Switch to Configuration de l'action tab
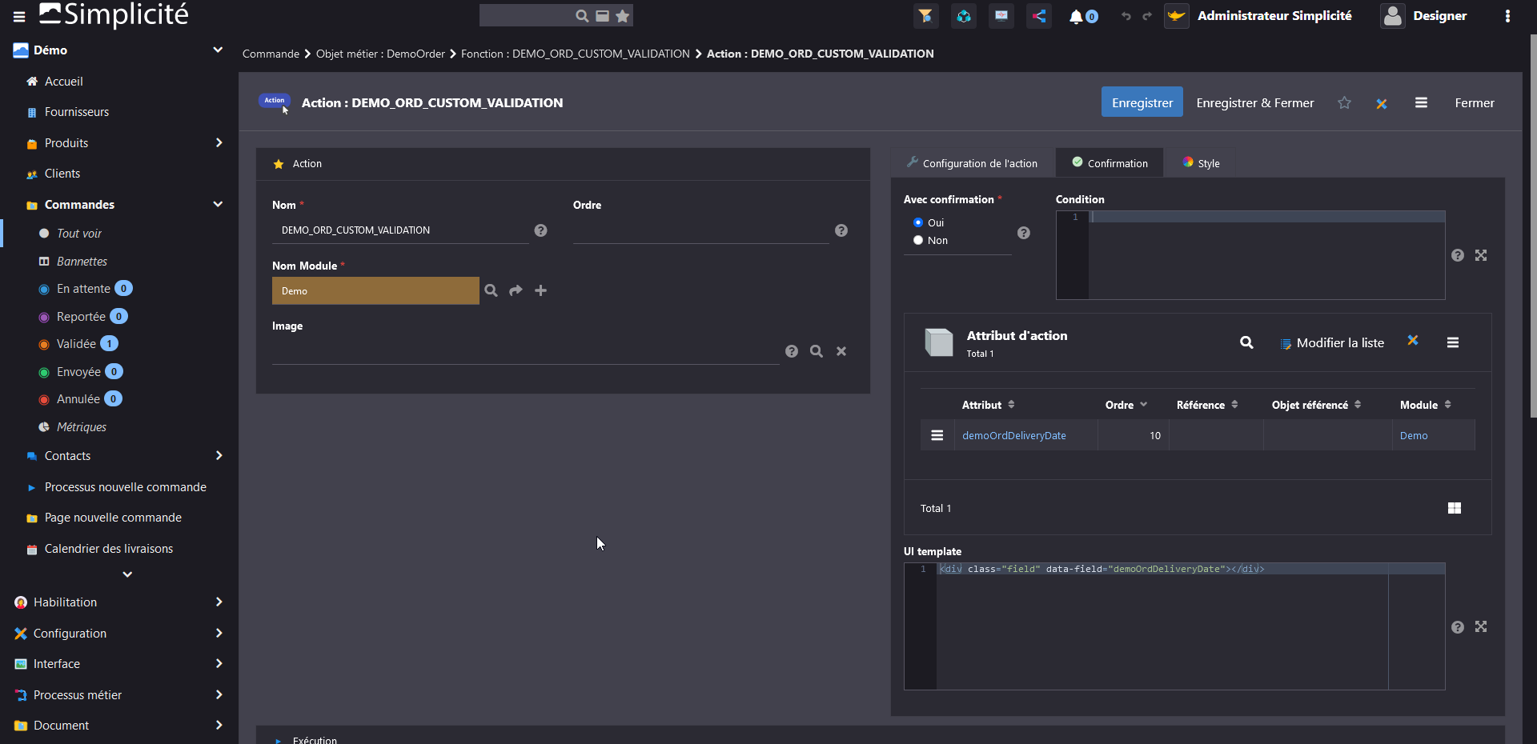The width and height of the screenshot is (1537, 744). pos(972,163)
